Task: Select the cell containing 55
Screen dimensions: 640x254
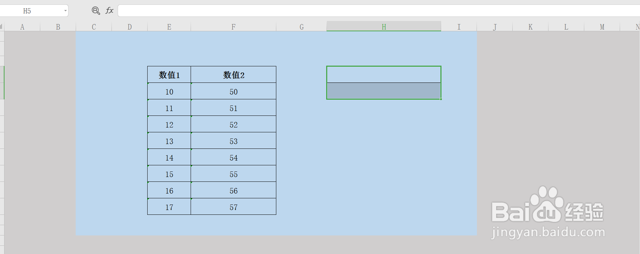Action: 234,174
